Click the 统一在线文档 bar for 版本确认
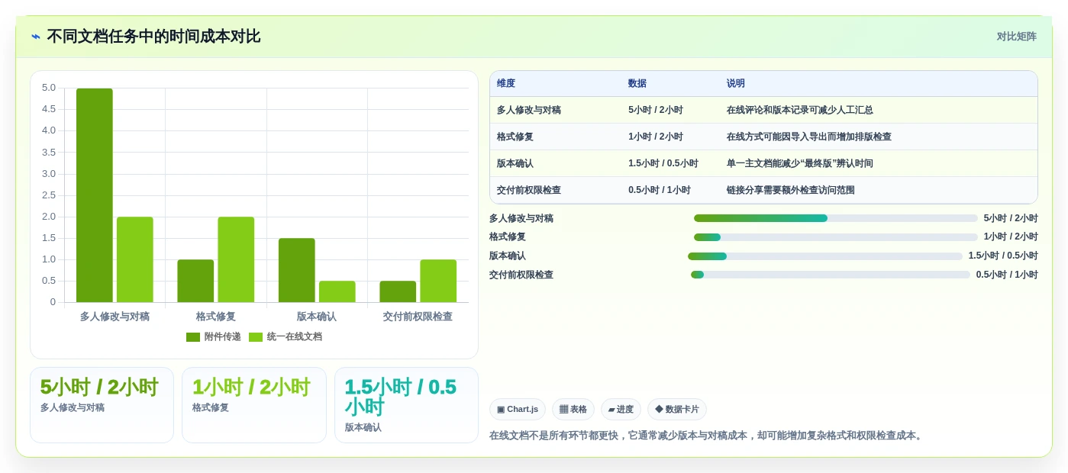The height and width of the screenshot is (473, 1068). 337,291
